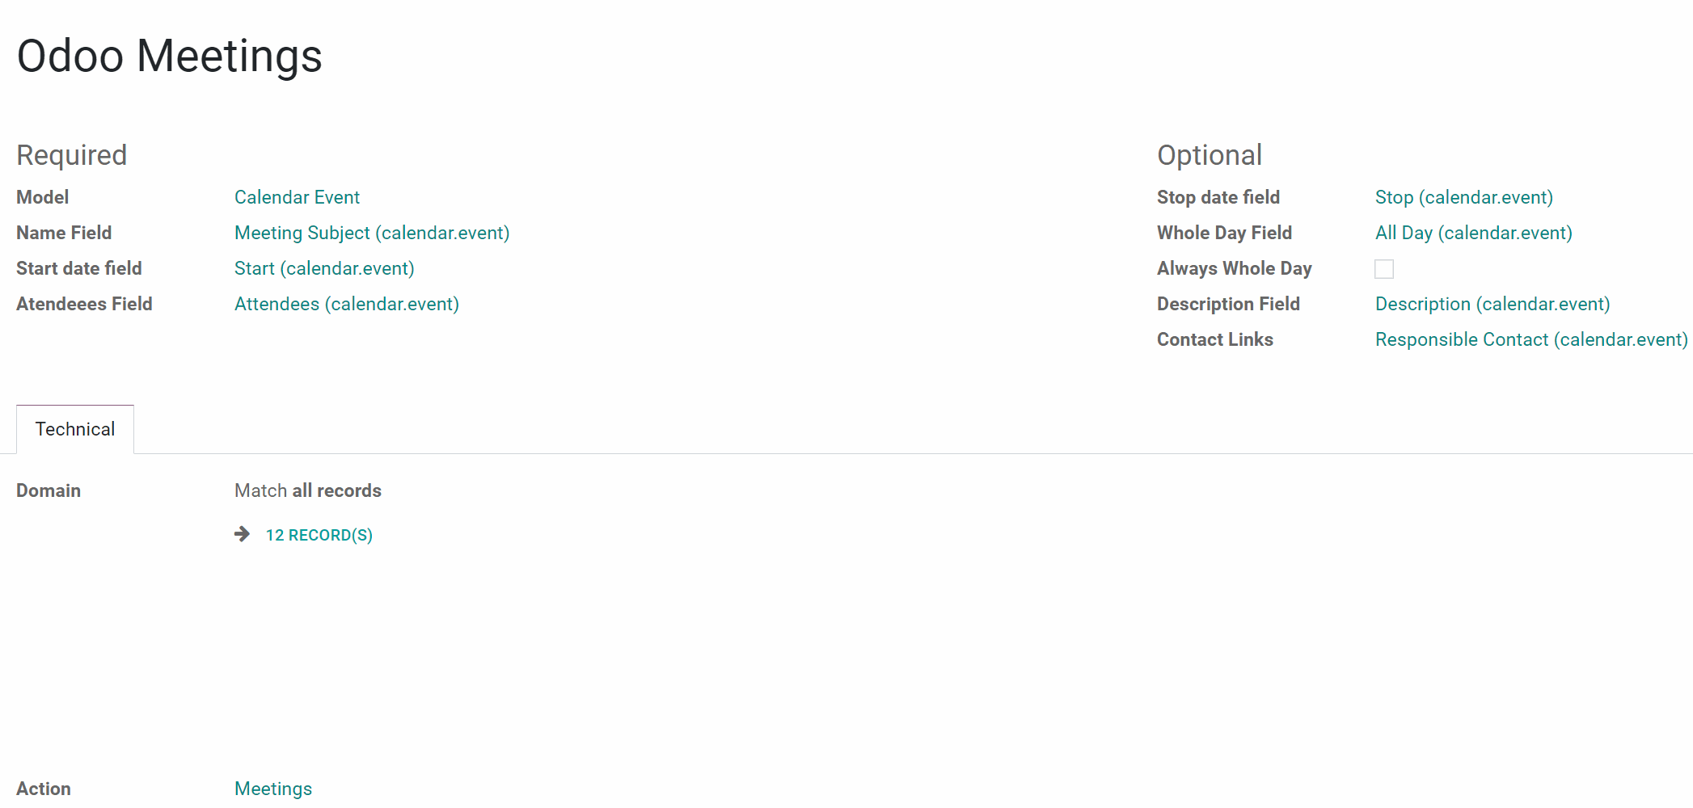Open the Calendar Event model link
Image resolution: width=1693 pixels, height=808 pixels.
pos(297,197)
